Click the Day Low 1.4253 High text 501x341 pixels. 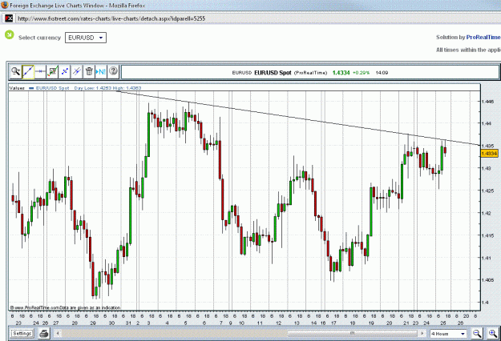point(107,88)
